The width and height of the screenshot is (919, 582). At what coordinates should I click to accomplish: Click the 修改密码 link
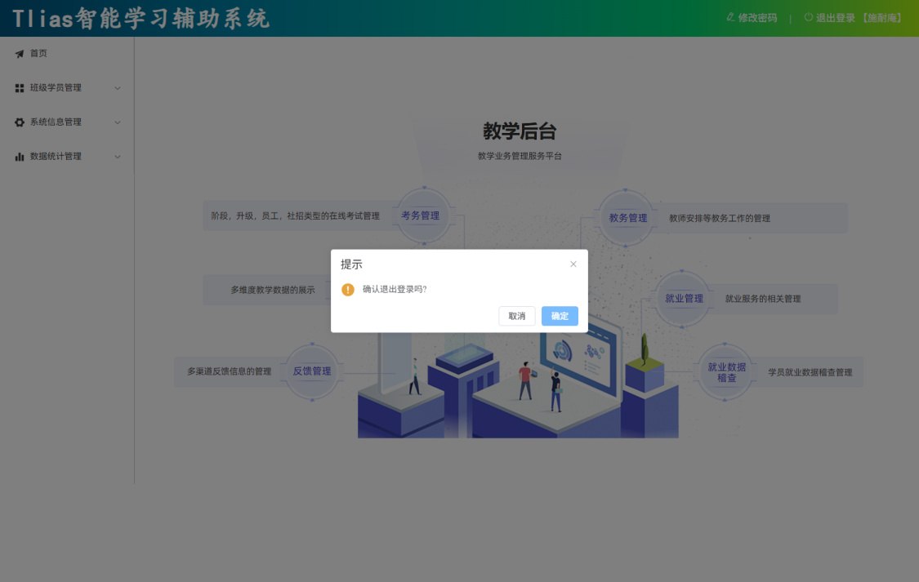[752, 18]
